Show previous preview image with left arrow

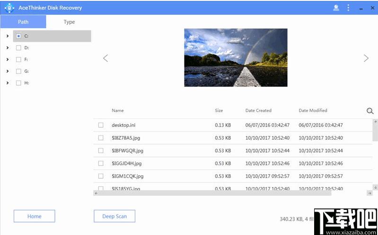point(105,58)
